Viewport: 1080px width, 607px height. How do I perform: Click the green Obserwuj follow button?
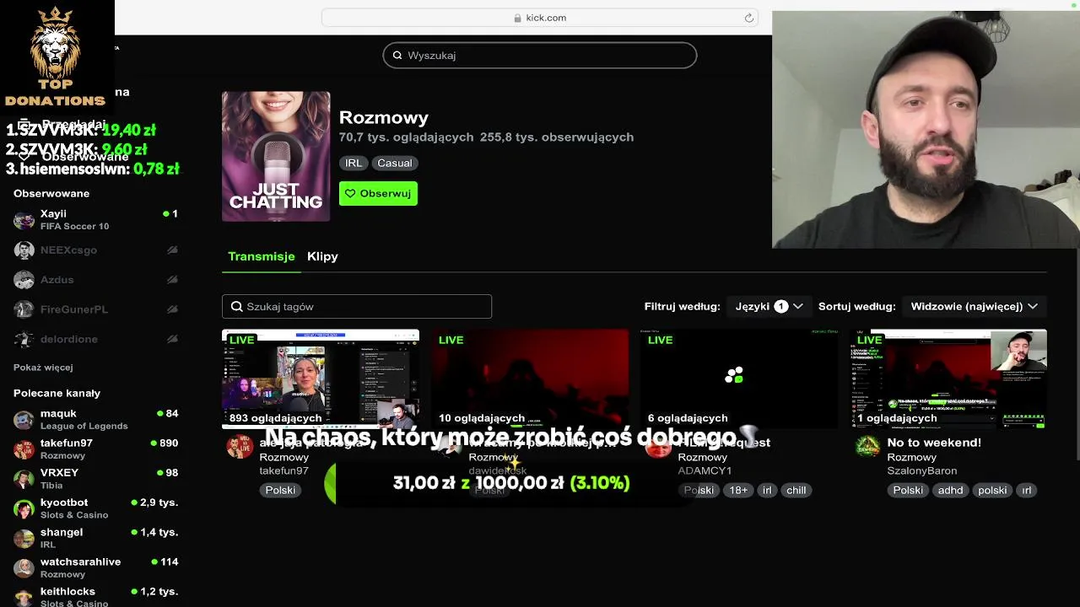pos(378,194)
